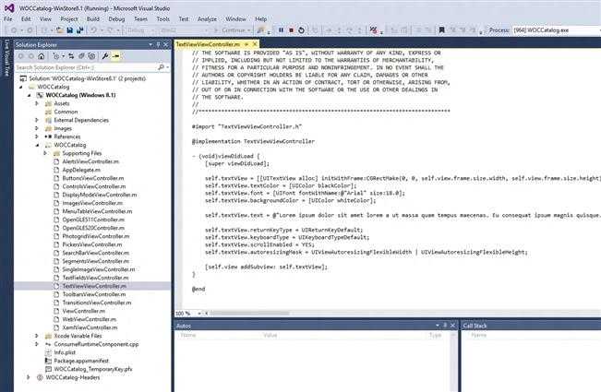The width and height of the screenshot is (601, 392).
Task: Click the Show All Files icon
Action: click(91, 56)
